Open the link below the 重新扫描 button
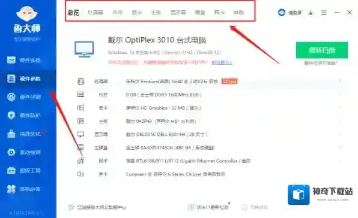 coord(321,63)
